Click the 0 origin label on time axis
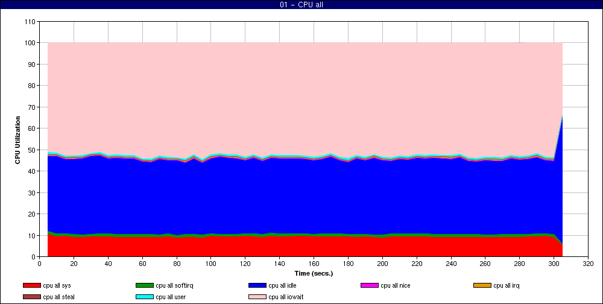603x304 pixels. (40, 264)
